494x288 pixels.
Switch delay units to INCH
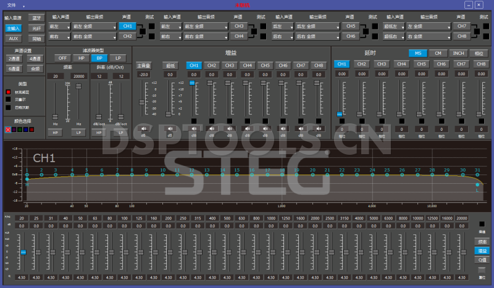tap(458, 53)
